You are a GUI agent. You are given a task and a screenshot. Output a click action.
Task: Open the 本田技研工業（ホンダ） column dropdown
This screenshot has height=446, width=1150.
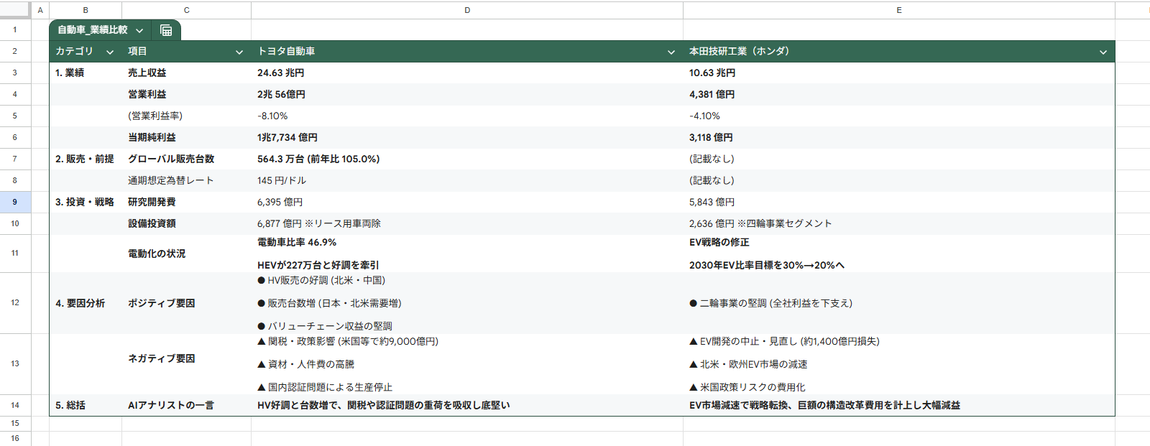coord(1103,52)
